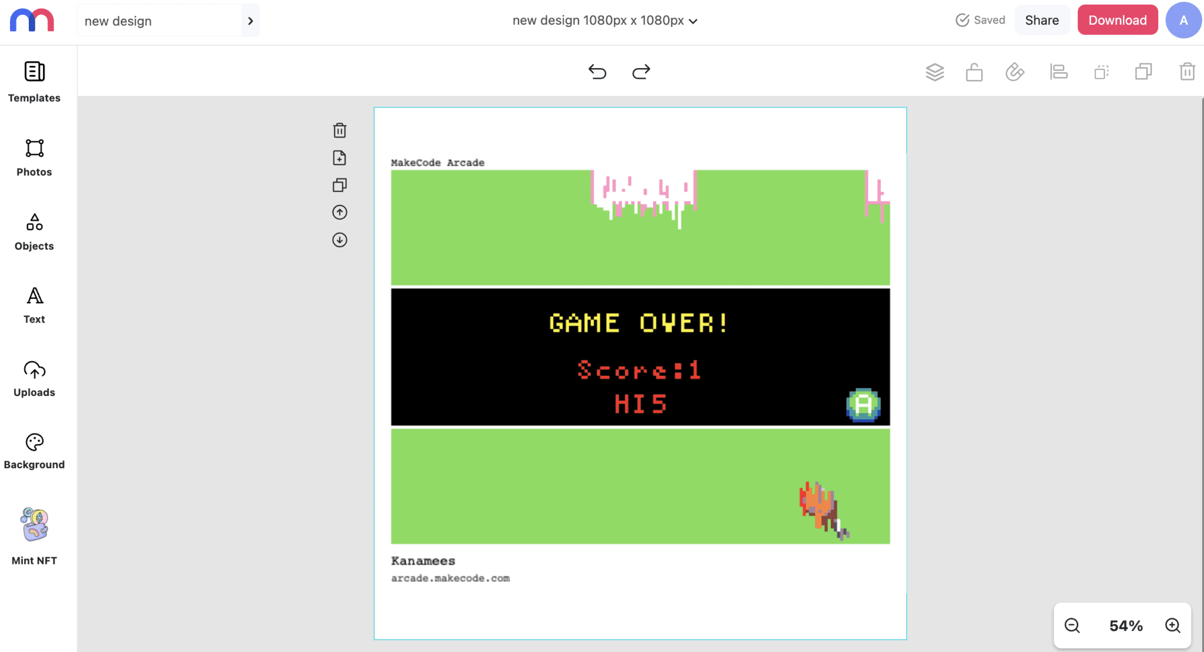Delete the selected element via toolbar trash
The width and height of the screenshot is (1204, 652).
[1186, 72]
